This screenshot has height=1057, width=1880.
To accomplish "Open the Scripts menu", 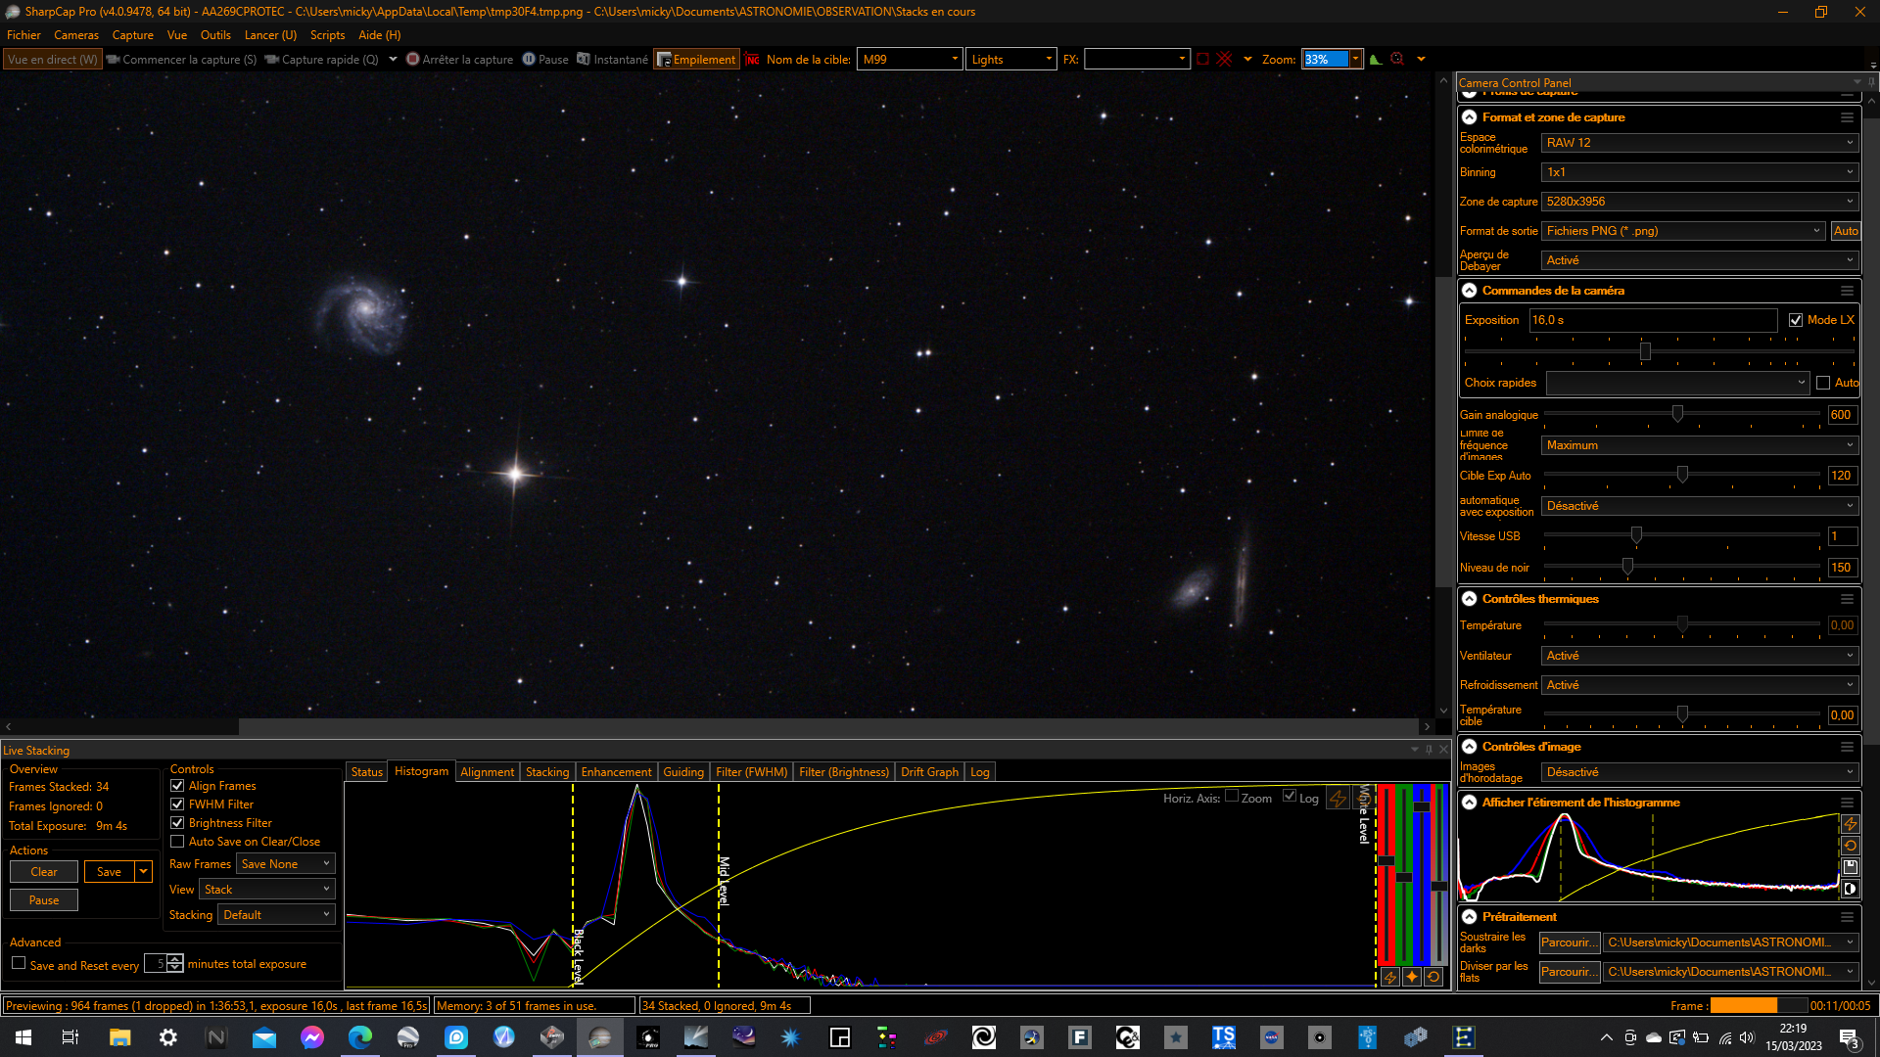I will click(327, 35).
